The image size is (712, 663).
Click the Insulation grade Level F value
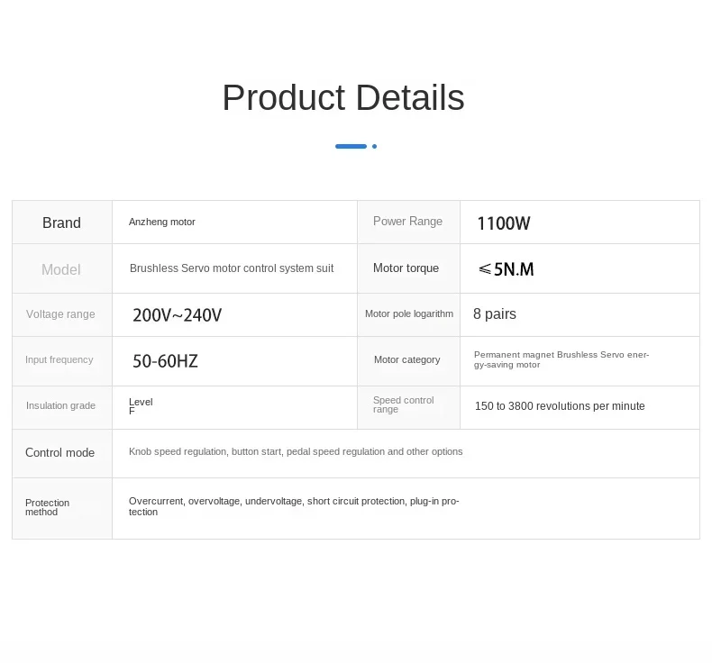(141, 406)
